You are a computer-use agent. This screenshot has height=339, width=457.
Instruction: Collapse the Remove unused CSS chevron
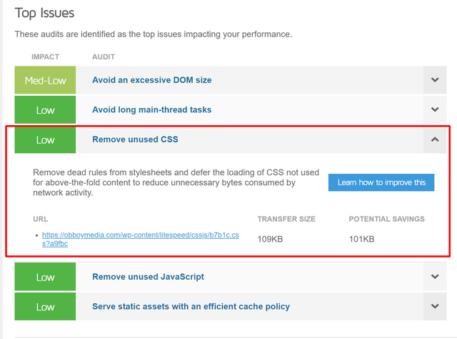click(x=435, y=139)
